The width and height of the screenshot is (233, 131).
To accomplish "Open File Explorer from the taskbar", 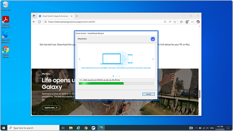I will point(71,128).
